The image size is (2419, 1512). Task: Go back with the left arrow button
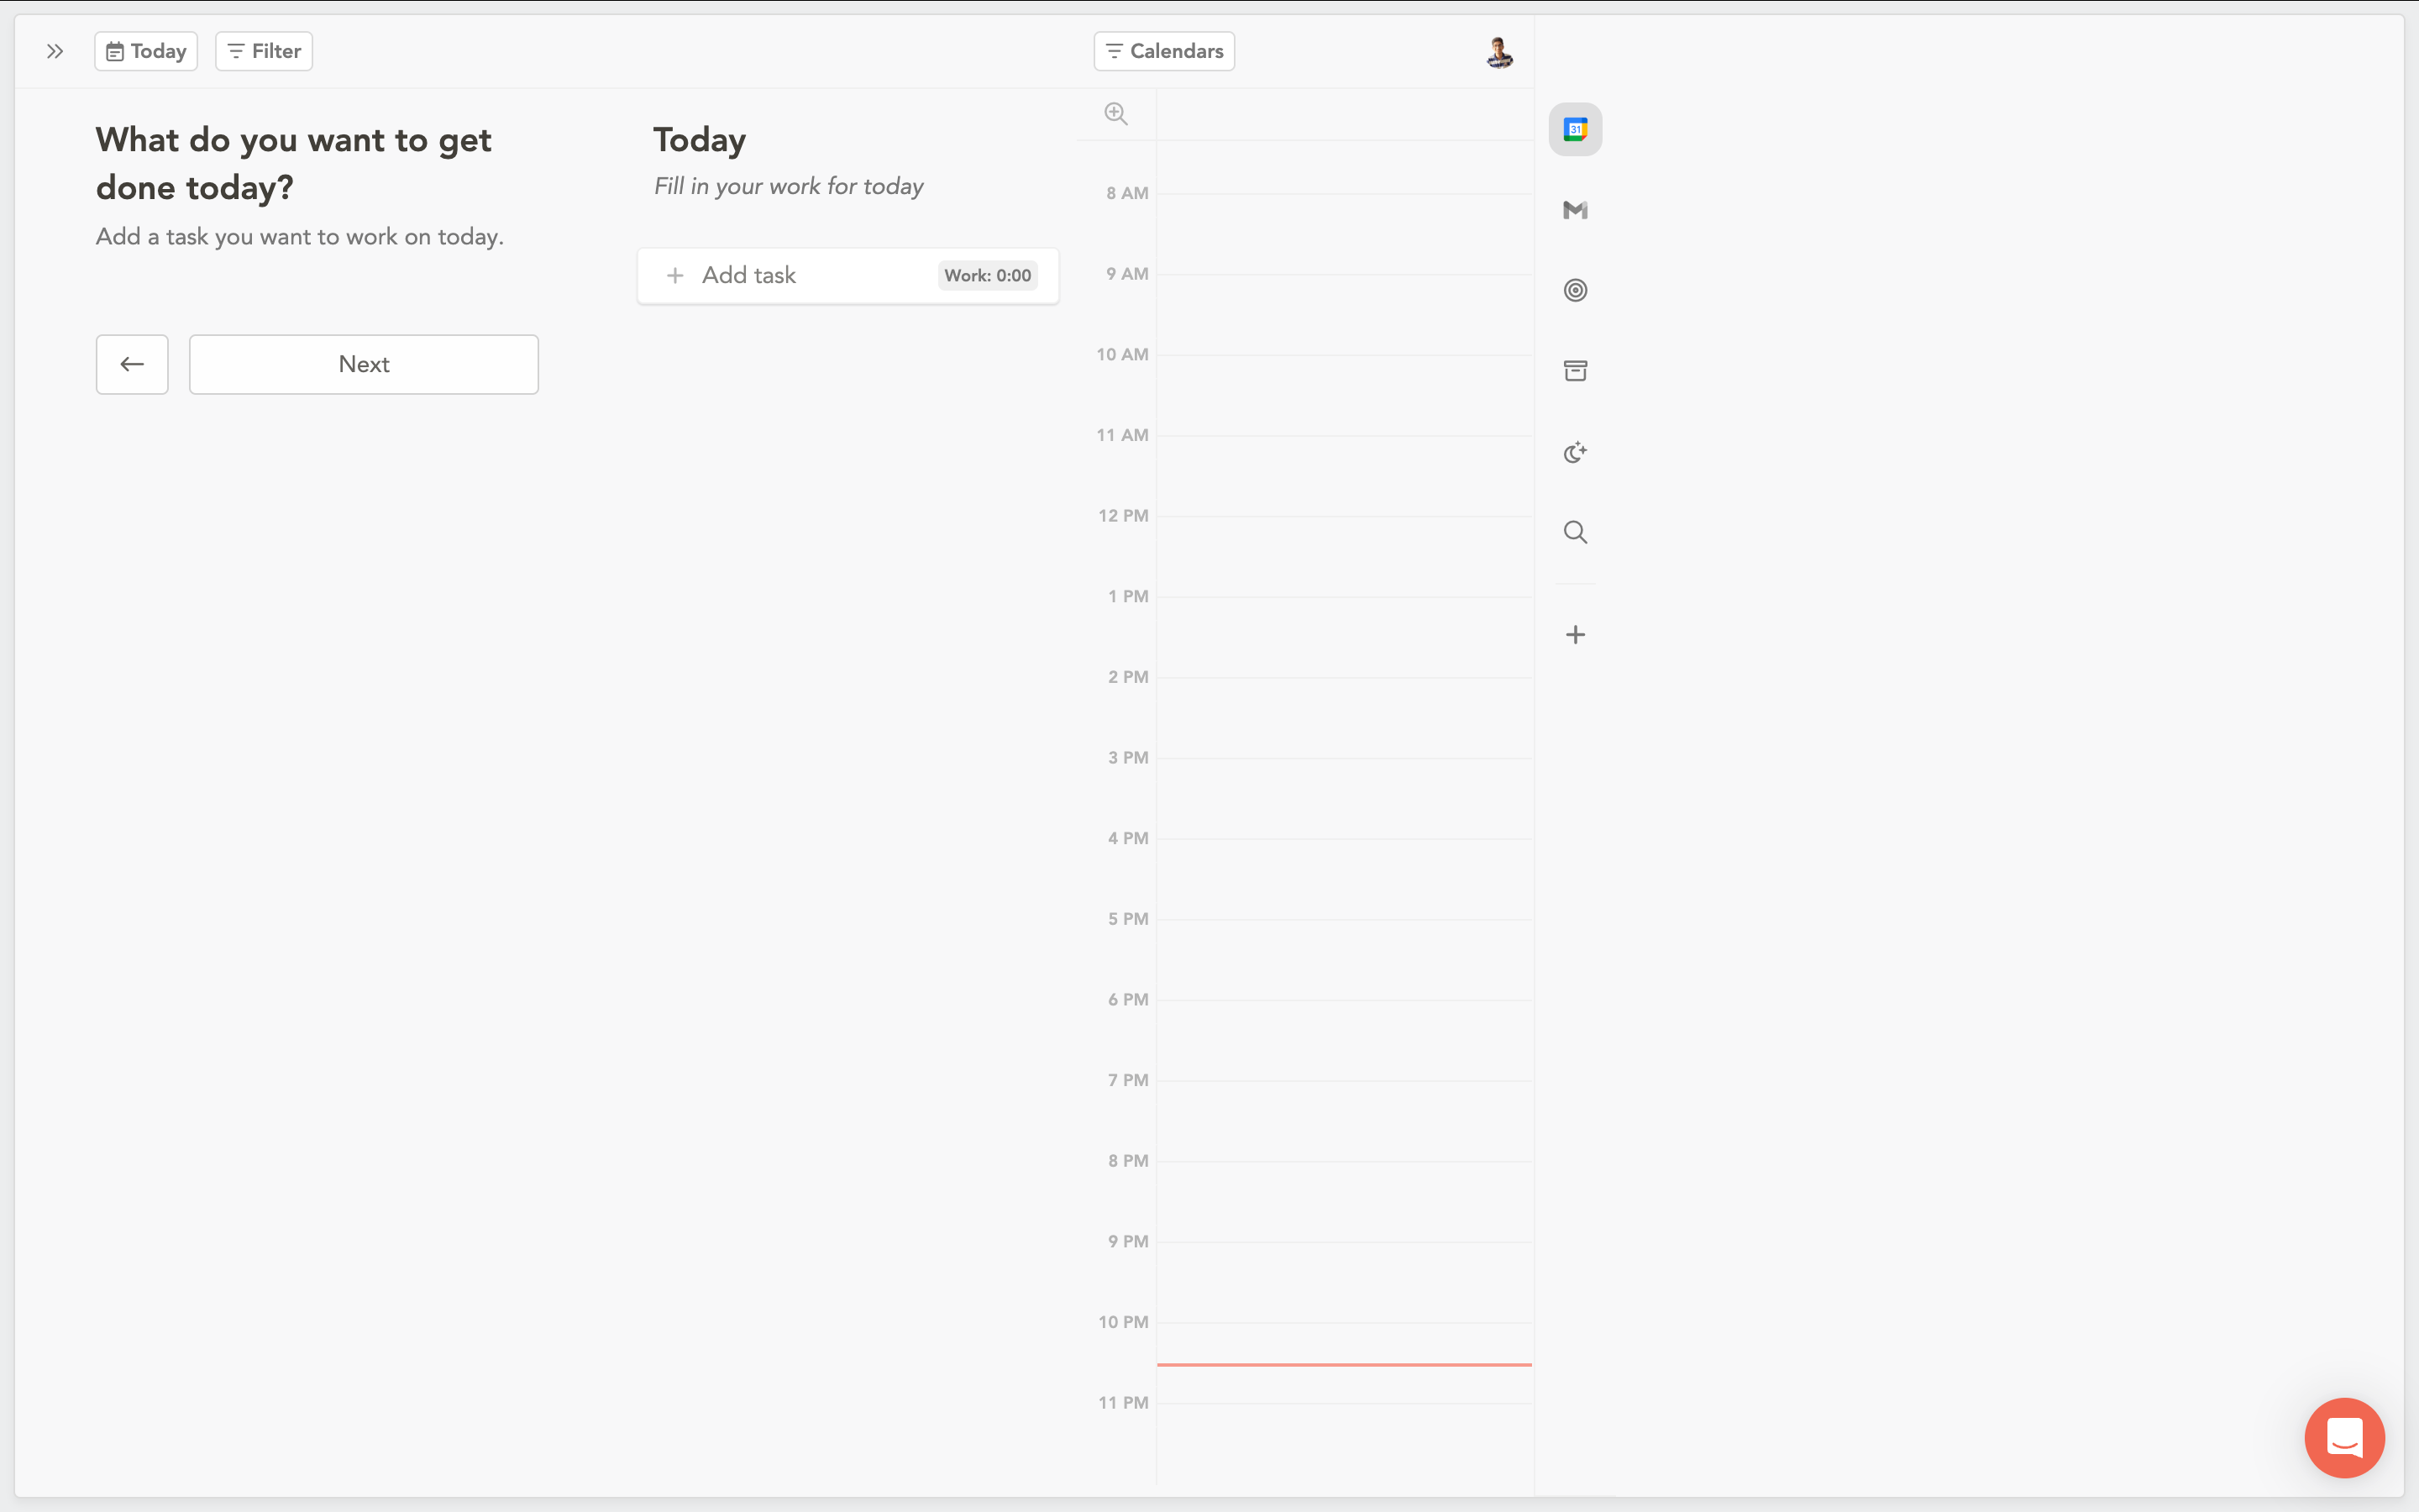click(132, 364)
